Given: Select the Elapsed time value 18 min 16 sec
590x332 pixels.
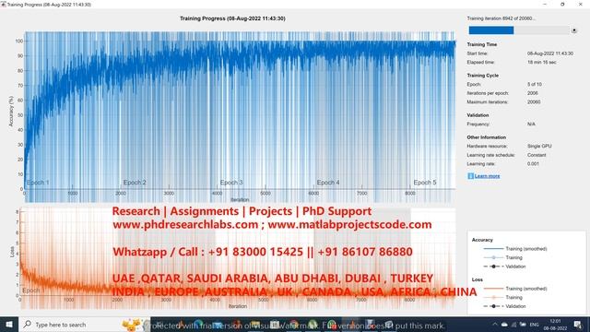Looking at the screenshot, I should point(541,63).
